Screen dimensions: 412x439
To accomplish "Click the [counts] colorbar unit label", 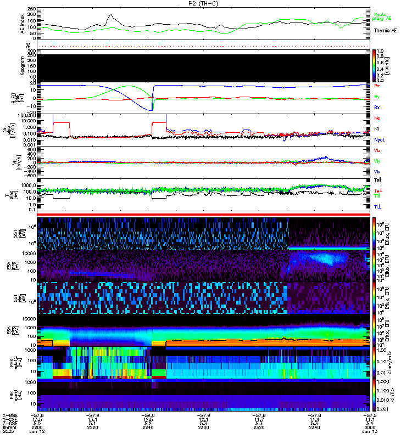I will pyautogui.click(x=387, y=66).
